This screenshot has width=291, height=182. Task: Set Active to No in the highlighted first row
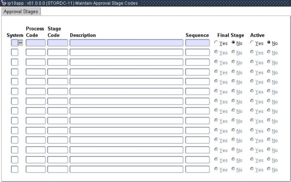[269, 43]
